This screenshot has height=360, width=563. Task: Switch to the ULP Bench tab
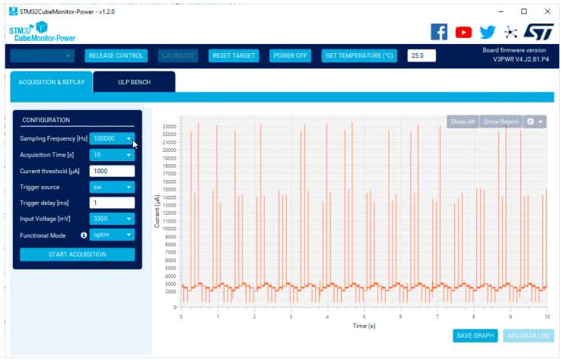point(134,81)
